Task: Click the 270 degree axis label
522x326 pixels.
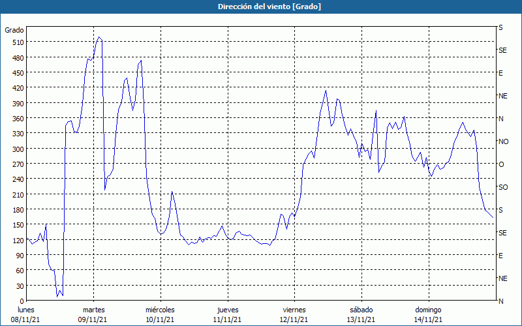Action: [18, 164]
